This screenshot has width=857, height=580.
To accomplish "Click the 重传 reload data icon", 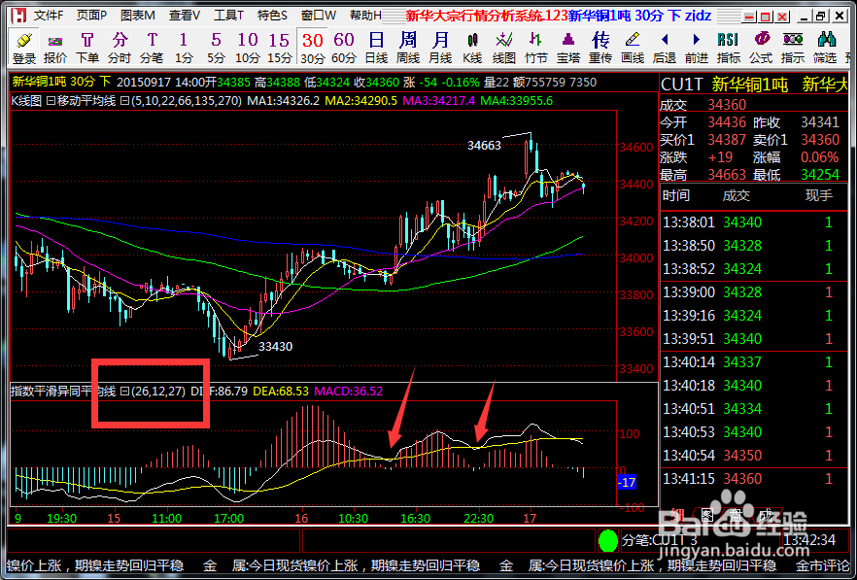I will point(600,48).
